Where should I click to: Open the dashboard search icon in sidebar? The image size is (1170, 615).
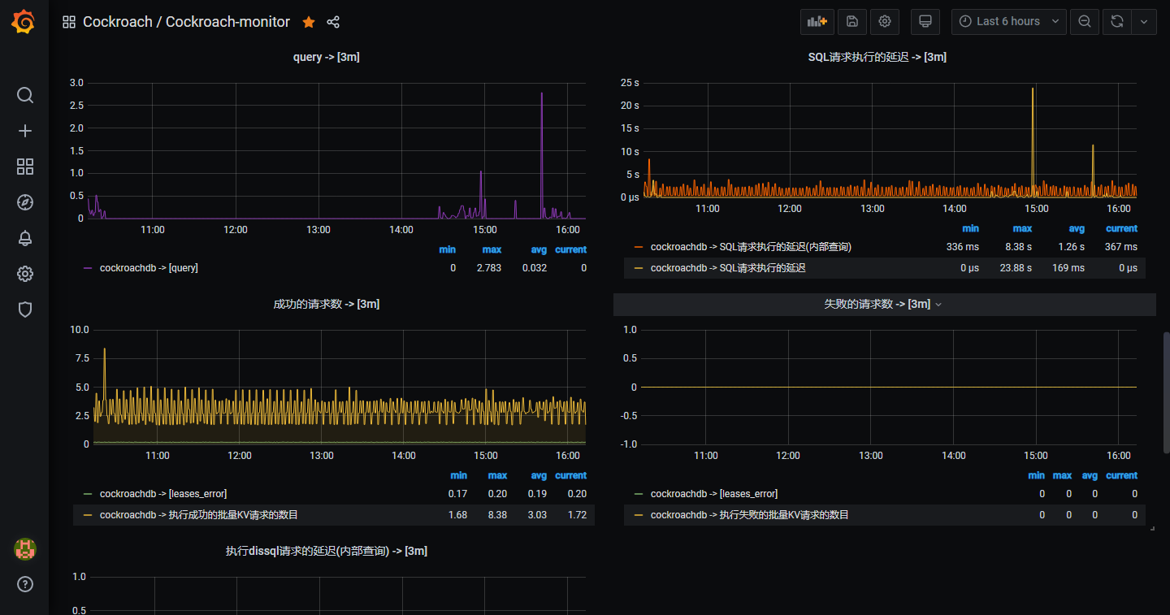25,95
